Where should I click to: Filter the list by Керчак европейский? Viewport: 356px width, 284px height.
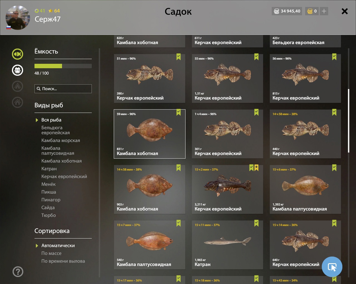pos(64,176)
